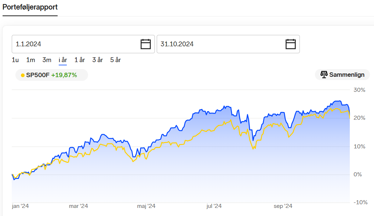Screen dimensions: 374x216
Task: Click the sep '24 axis label
Action: [283, 206]
